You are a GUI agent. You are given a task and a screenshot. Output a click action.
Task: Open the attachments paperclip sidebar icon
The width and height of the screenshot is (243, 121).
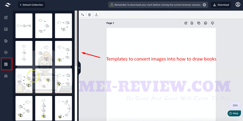coord(6,41)
